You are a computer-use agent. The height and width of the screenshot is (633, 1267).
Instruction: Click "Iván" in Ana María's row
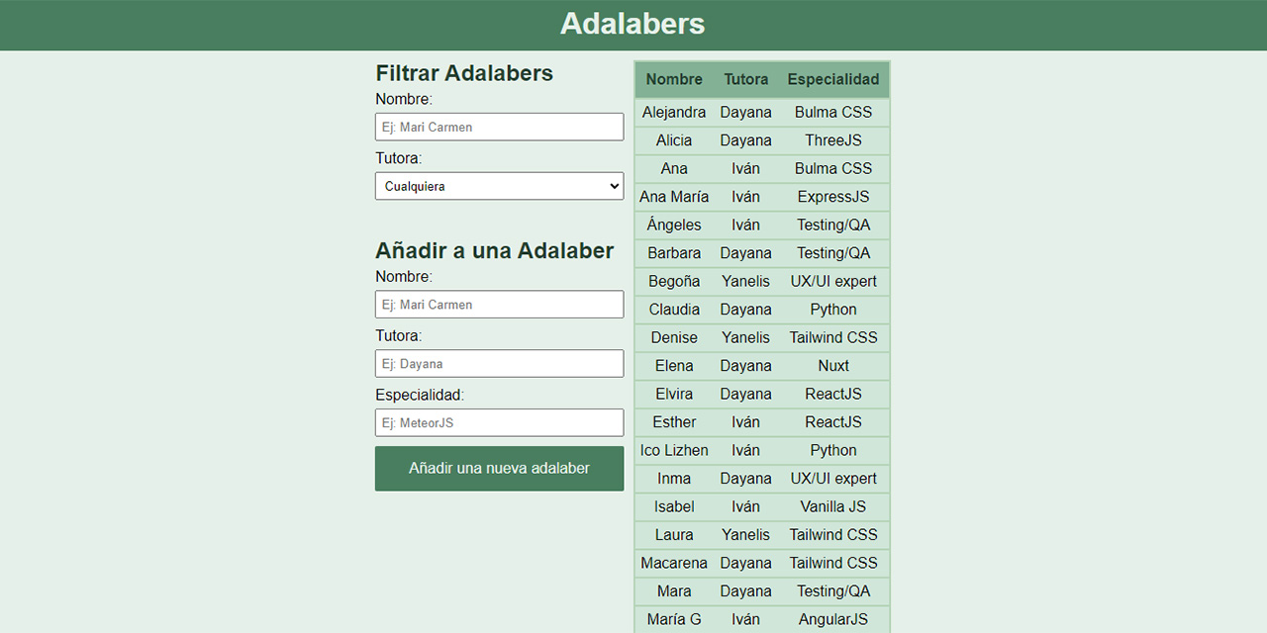pos(745,196)
